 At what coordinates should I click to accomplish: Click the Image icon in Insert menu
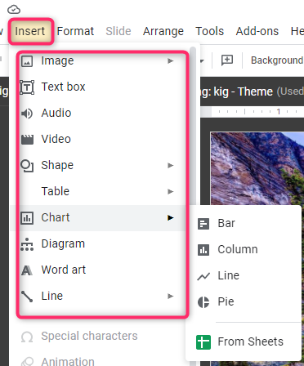coord(27,61)
